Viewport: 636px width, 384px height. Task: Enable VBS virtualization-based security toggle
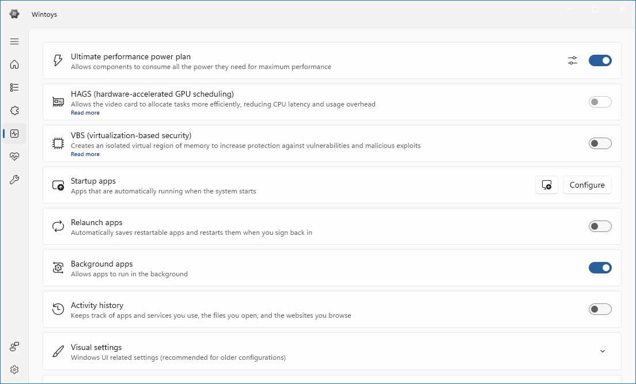600,143
